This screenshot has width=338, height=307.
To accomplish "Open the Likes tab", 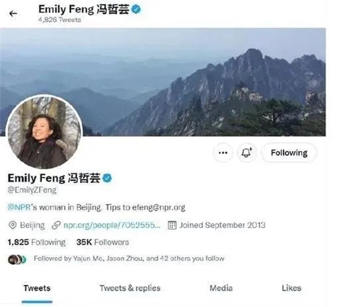I will click(x=291, y=288).
